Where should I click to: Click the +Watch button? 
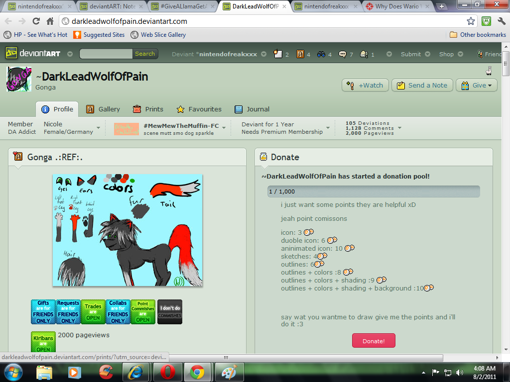coord(365,86)
